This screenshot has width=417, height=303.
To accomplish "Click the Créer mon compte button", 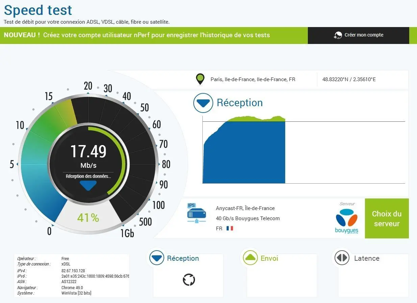I will pos(358,35).
